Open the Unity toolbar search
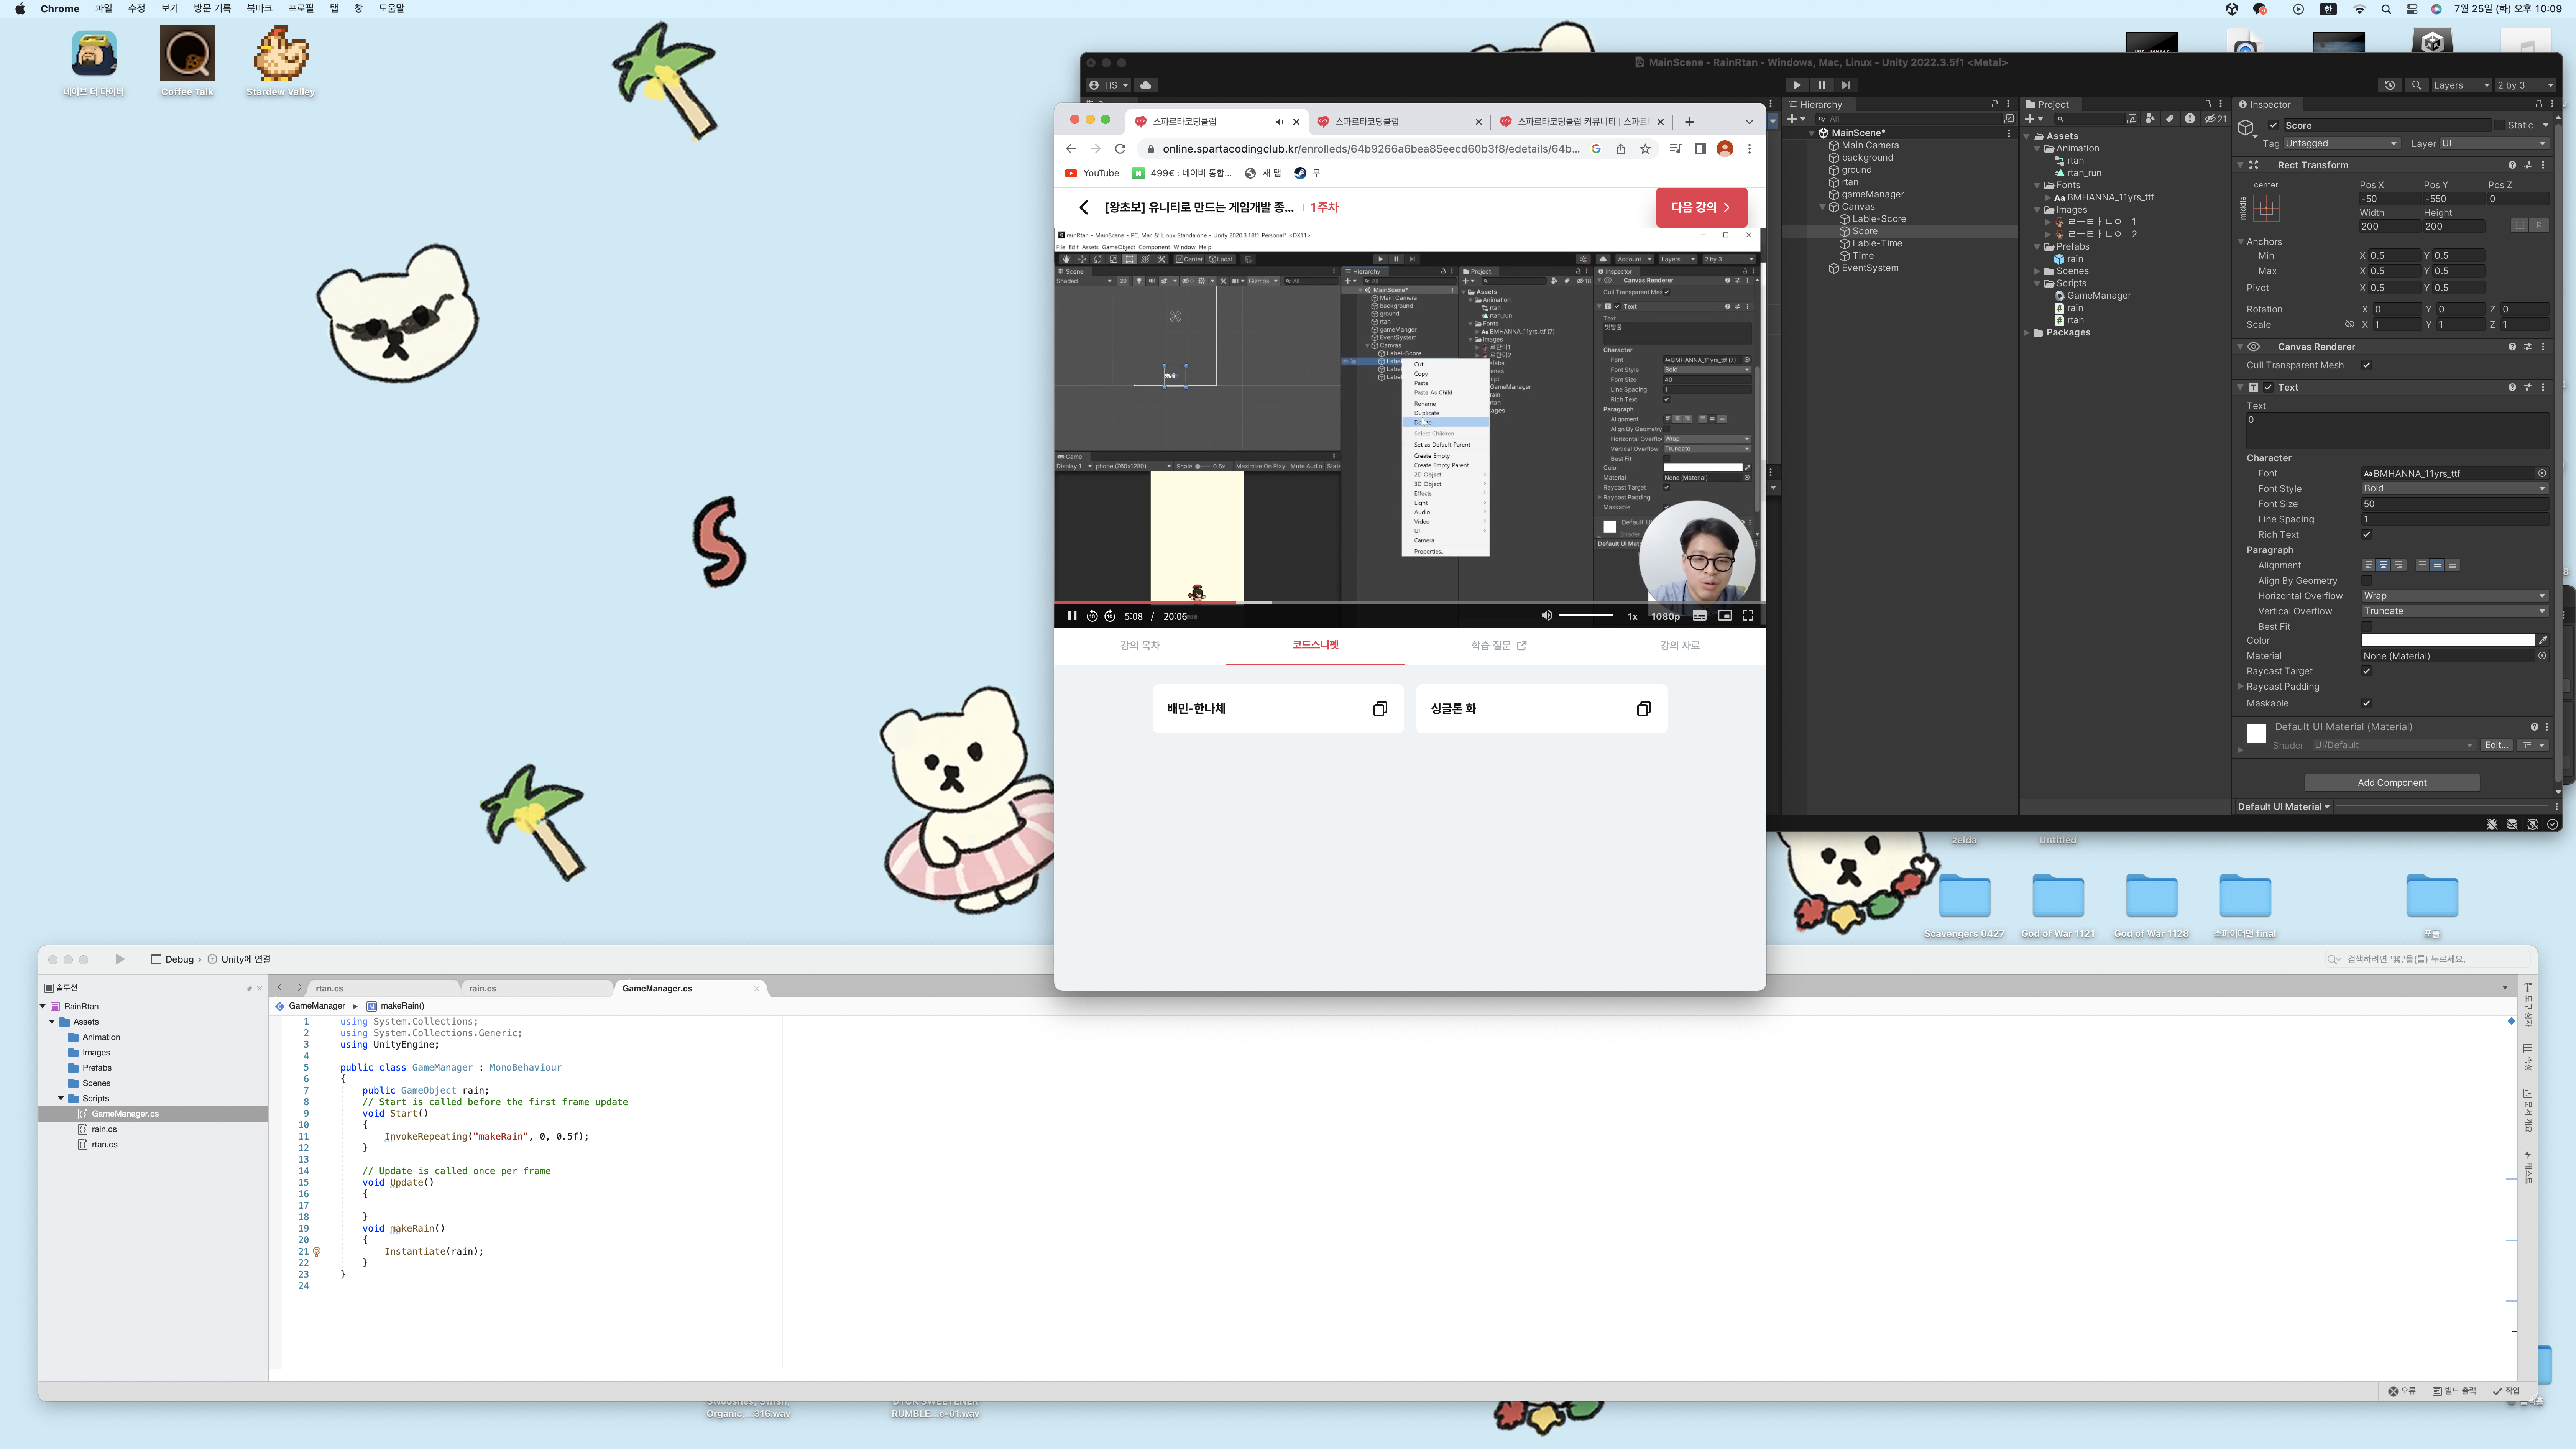Screen dimensions: 2576x1449 pos(2417,85)
